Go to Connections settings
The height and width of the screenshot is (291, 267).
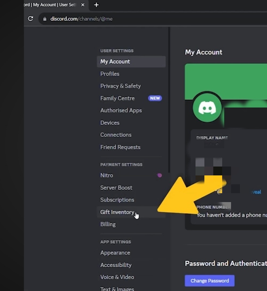(x=131, y=135)
